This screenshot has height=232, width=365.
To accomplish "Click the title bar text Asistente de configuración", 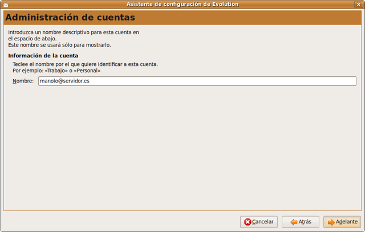I will coord(182,5).
